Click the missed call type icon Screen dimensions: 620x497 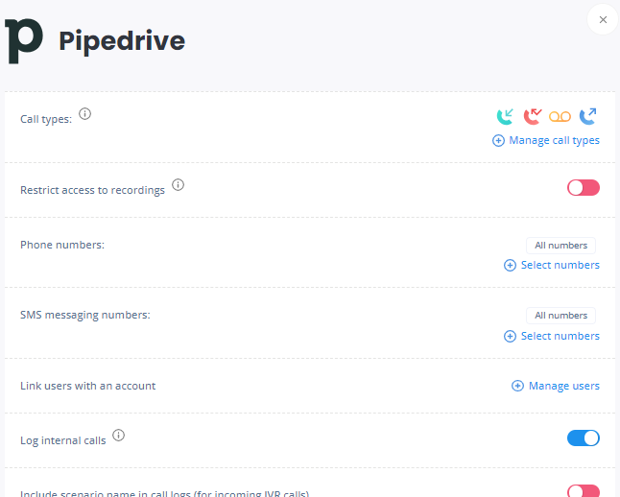tap(533, 117)
